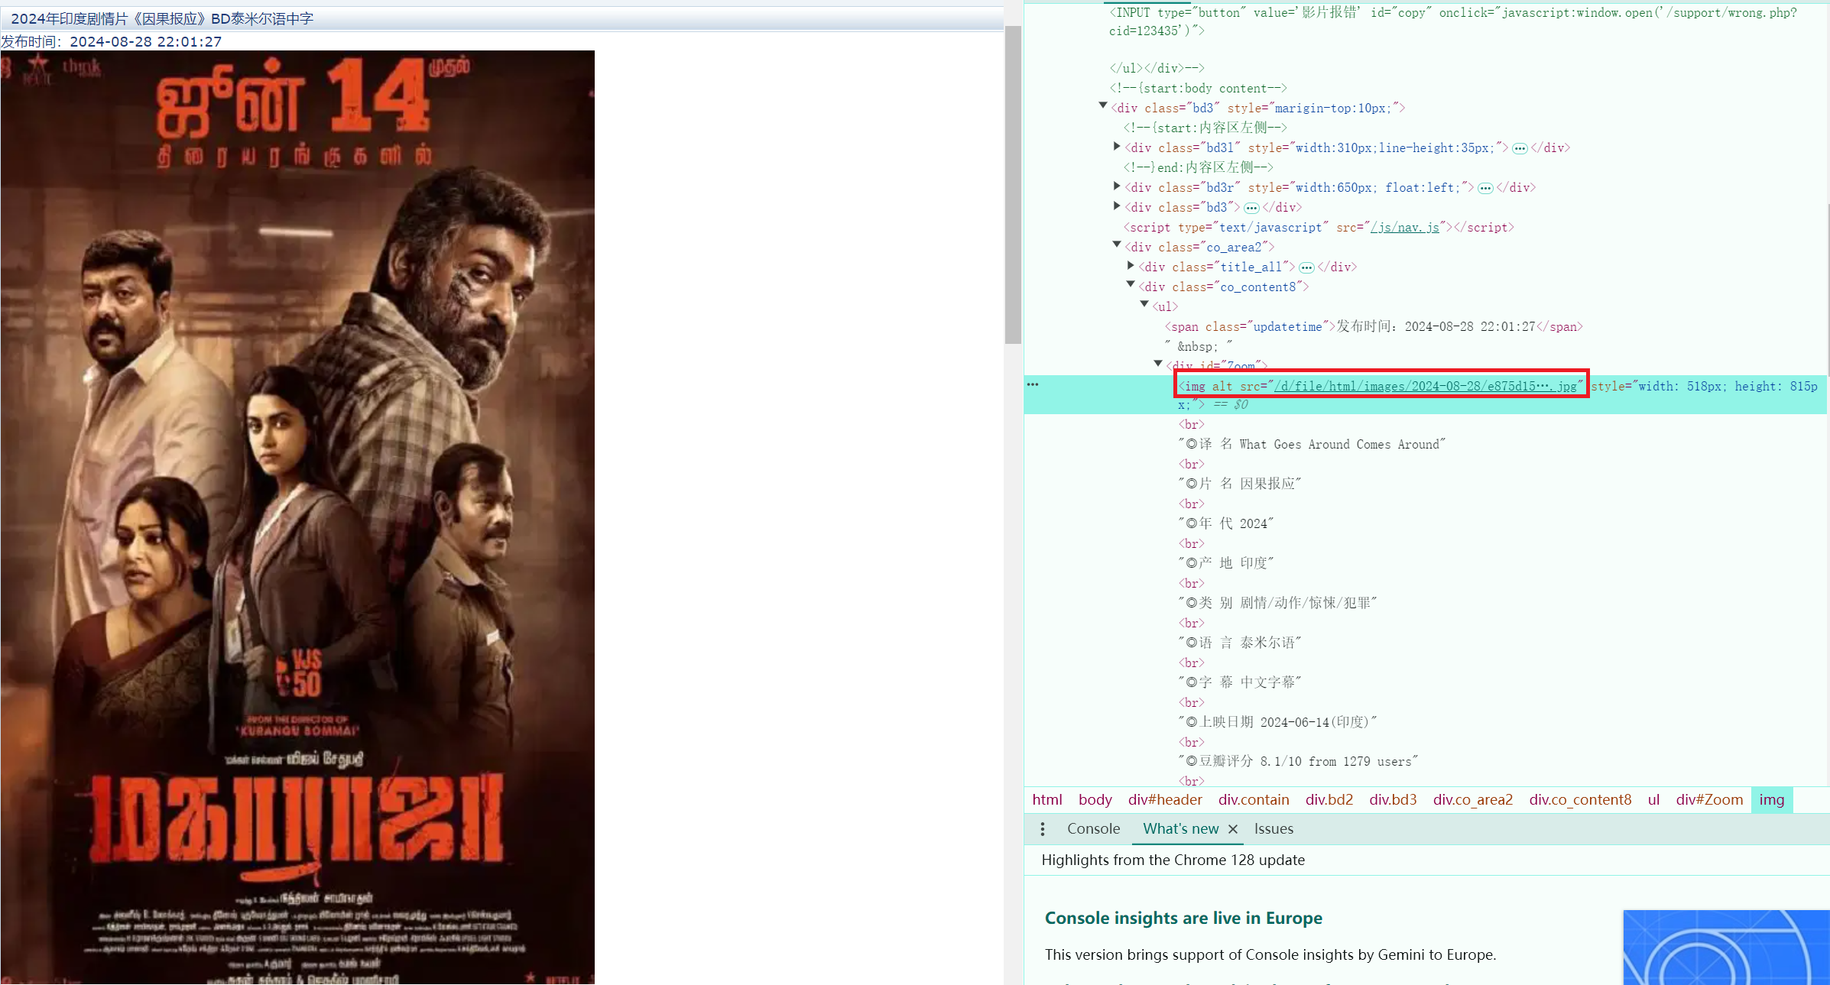Expand ellipsis badge of bd3r div

(1485, 188)
